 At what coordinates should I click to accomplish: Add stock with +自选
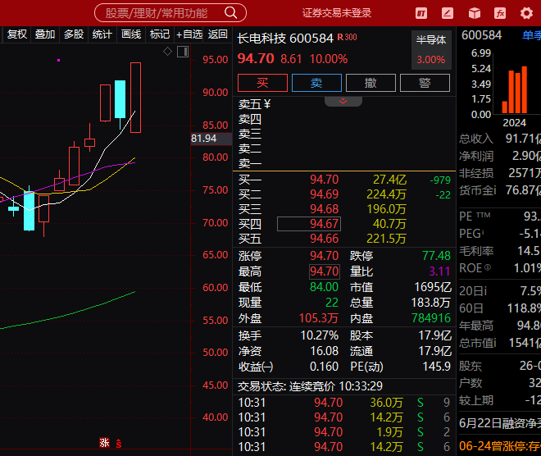[x=189, y=34]
